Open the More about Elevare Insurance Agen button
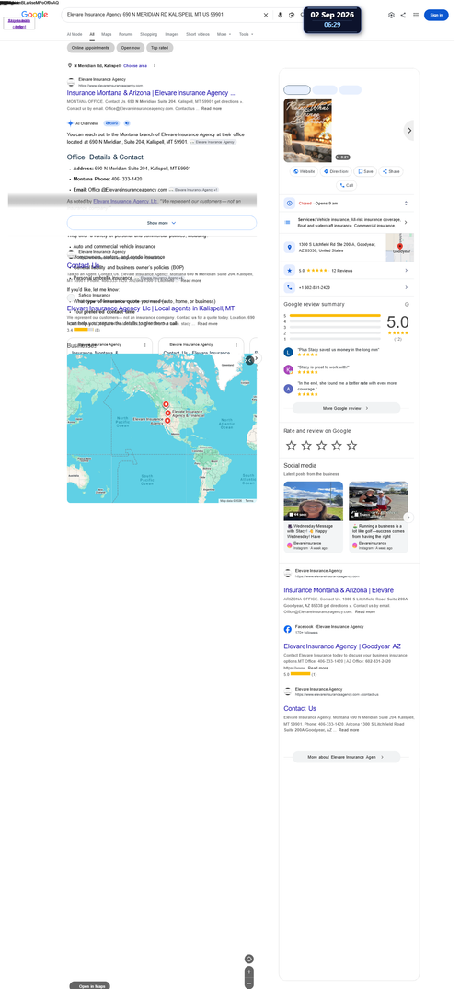The height and width of the screenshot is (989, 460). coord(346,756)
